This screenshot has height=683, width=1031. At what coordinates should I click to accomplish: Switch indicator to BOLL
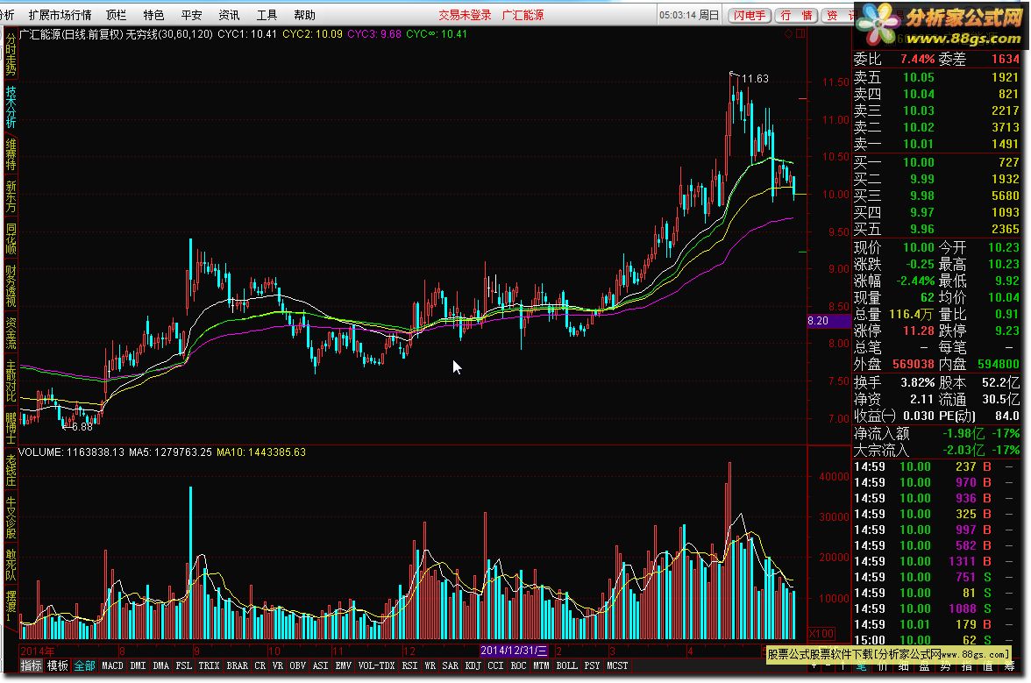[x=566, y=665]
